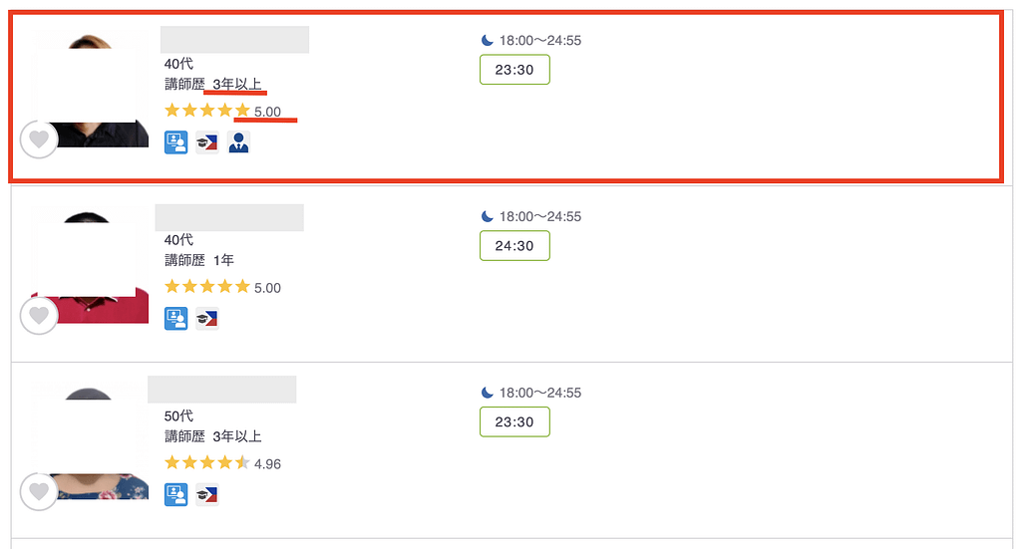Select the 24:30 lesson time slot

point(514,246)
